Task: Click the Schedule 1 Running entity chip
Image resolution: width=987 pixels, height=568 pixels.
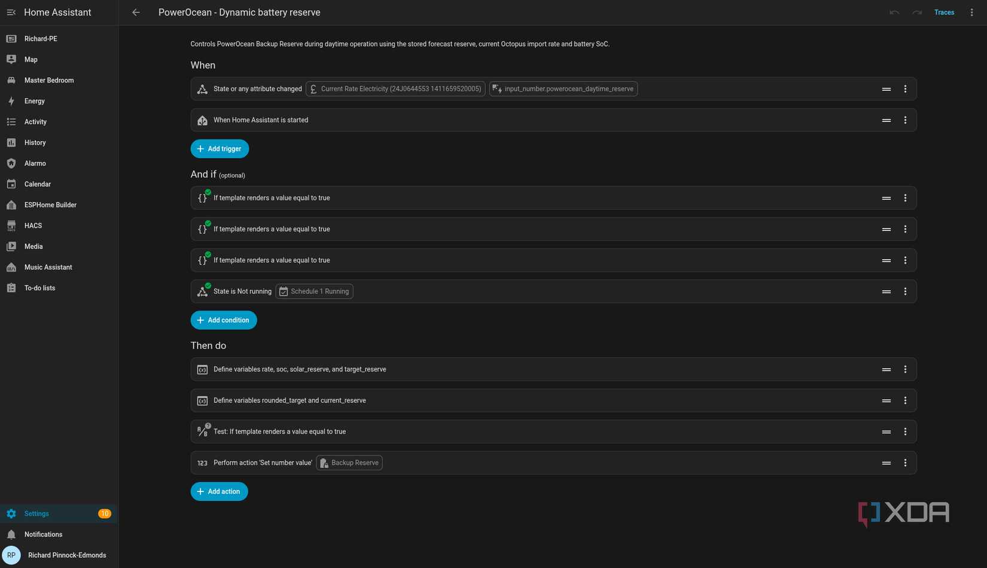Action: tap(314, 291)
